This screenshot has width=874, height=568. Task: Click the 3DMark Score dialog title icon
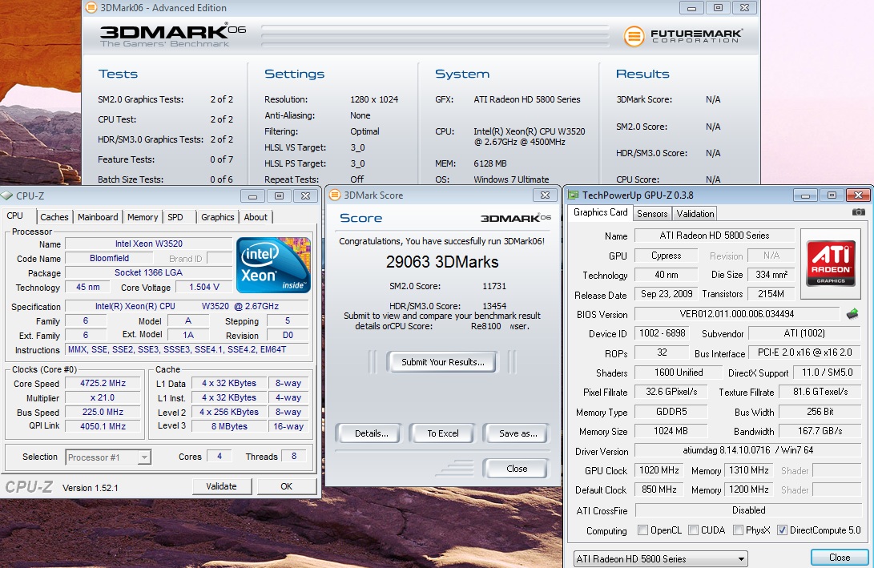point(334,195)
